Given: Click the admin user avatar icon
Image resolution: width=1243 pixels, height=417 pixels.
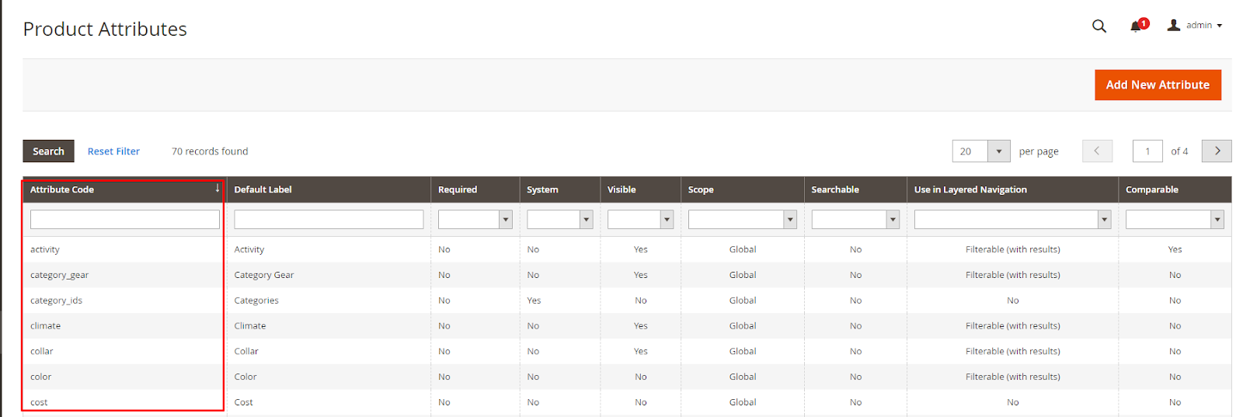Looking at the screenshot, I should point(1174,26).
